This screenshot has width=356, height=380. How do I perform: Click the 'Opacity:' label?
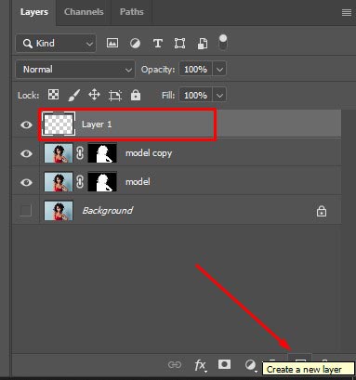(x=158, y=70)
